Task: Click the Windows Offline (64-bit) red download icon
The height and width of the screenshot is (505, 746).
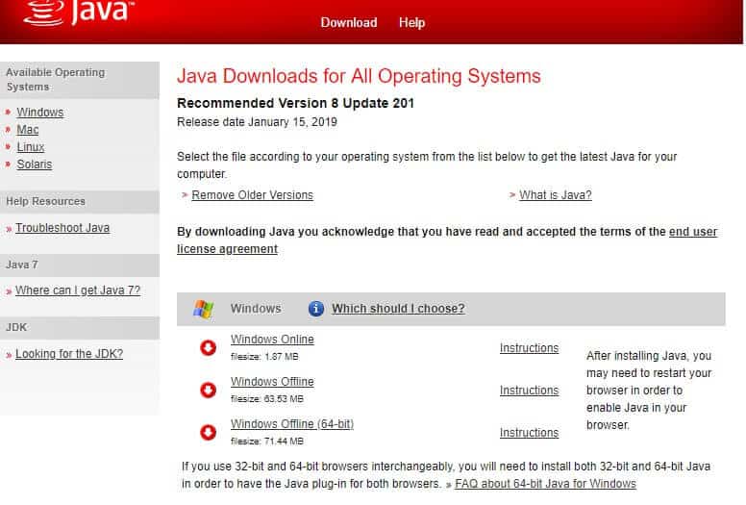Action: coord(208,432)
